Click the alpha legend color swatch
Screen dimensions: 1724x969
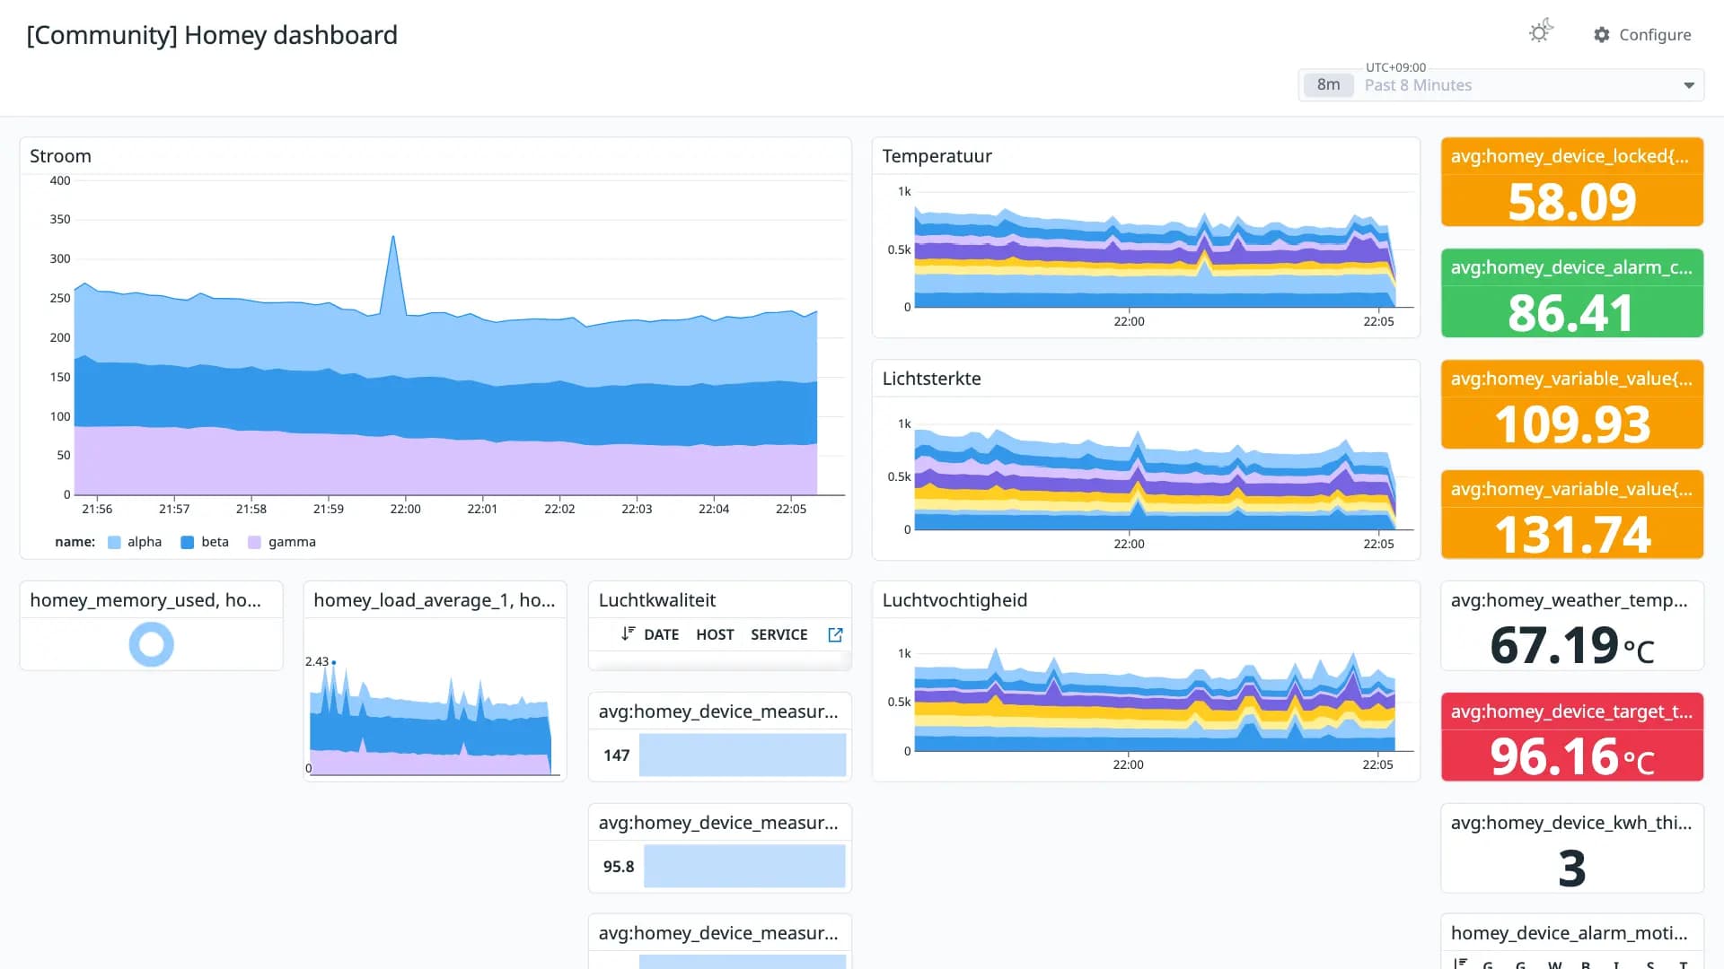[x=114, y=542]
